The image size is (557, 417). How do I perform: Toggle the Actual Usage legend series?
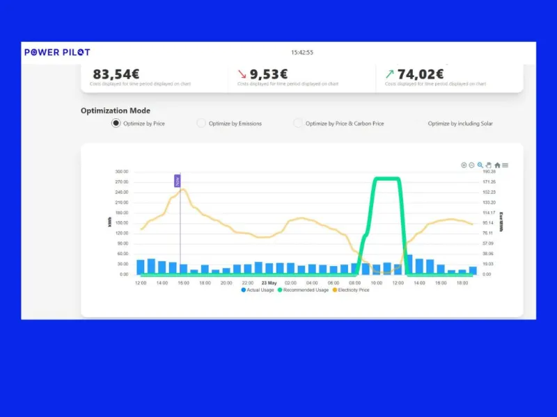pyautogui.click(x=258, y=290)
